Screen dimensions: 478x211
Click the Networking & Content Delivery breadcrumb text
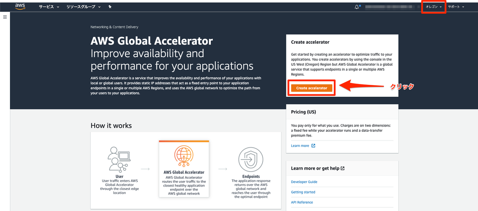pyautogui.click(x=114, y=27)
